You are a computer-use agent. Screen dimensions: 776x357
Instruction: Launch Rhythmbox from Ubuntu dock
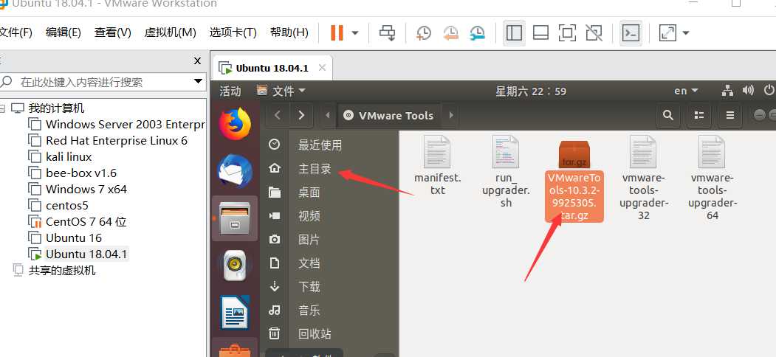tap(235, 266)
